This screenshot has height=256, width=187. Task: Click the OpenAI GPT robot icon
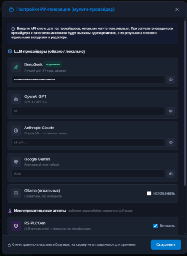(x=16, y=99)
